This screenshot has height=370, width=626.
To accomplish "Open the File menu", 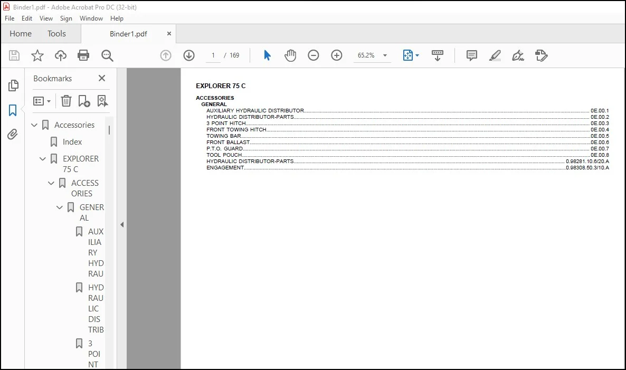I will click(x=10, y=18).
